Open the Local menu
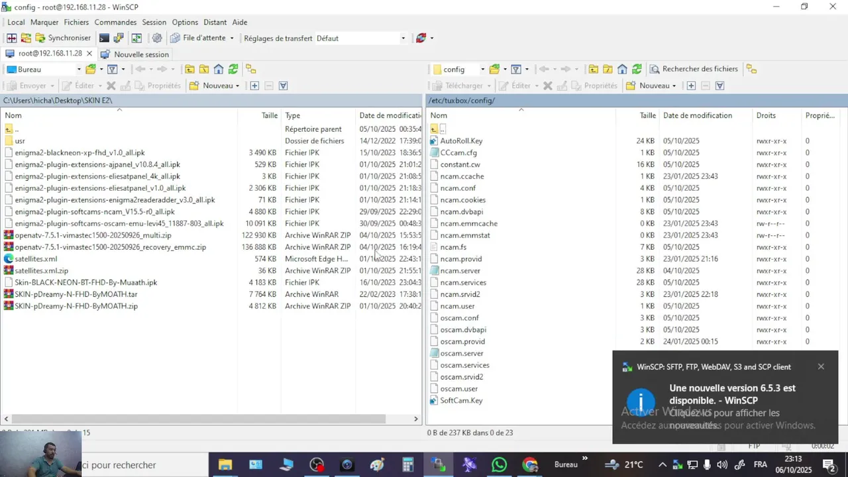 16,22
